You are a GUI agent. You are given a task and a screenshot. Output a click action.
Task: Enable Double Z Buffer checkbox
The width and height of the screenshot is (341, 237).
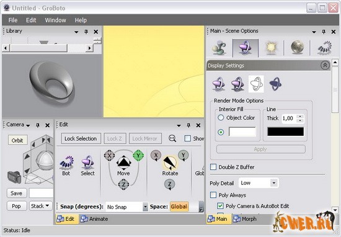coord(213,167)
